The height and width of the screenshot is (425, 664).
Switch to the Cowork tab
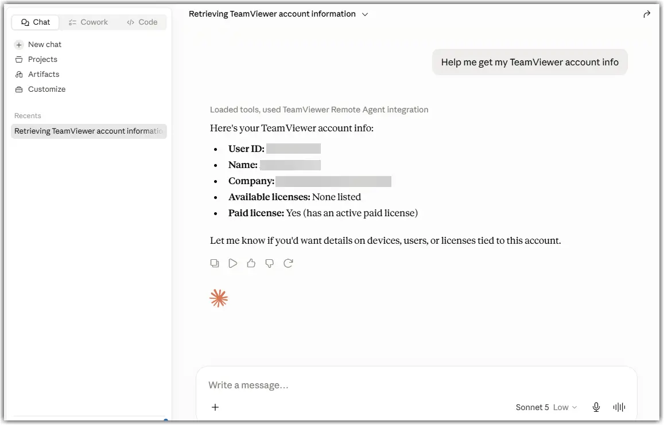tap(88, 22)
